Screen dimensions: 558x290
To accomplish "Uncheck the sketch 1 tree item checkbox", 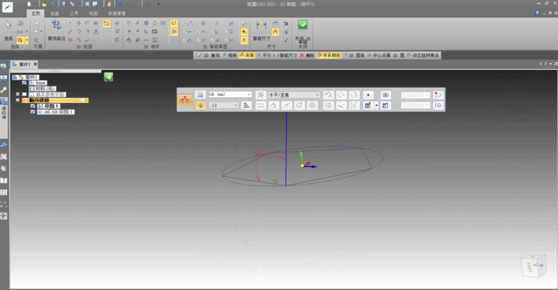I will pos(33,106).
